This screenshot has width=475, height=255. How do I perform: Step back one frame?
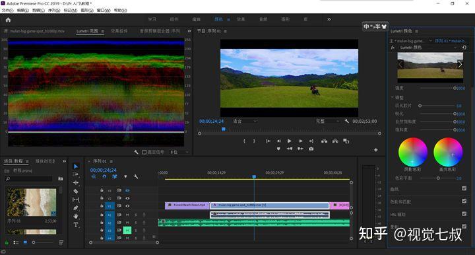[x=278, y=141]
